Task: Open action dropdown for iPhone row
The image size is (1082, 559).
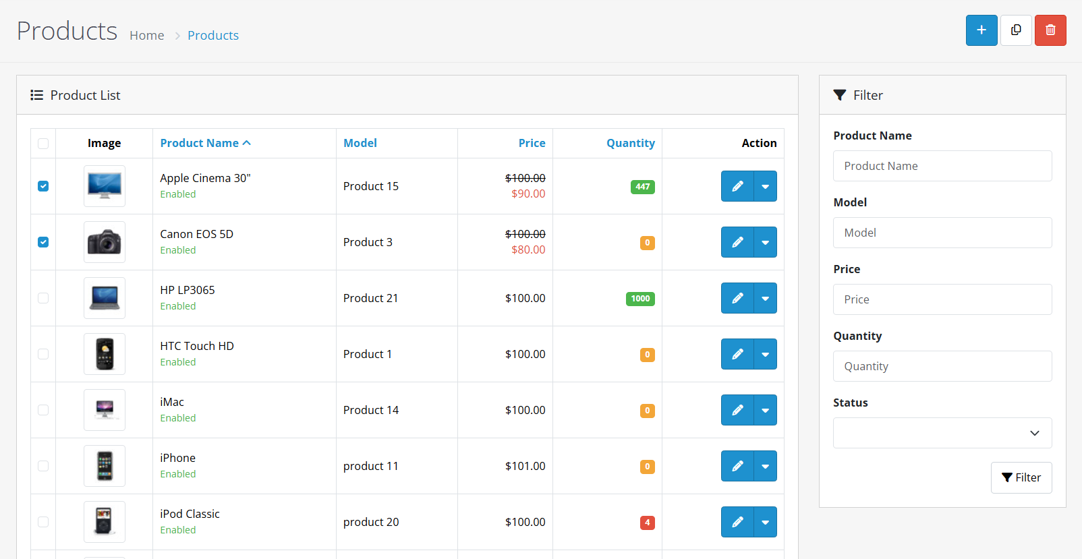Action: pos(766,466)
